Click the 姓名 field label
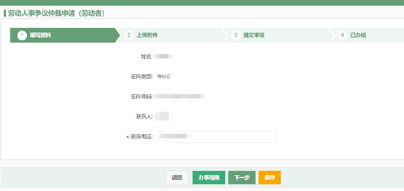Screen dimensions: 404x191 tap(146, 56)
